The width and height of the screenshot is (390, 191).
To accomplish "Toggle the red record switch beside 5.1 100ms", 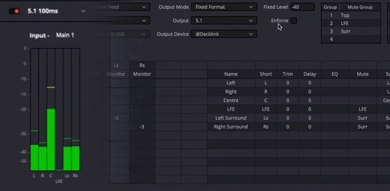I will click(14, 11).
